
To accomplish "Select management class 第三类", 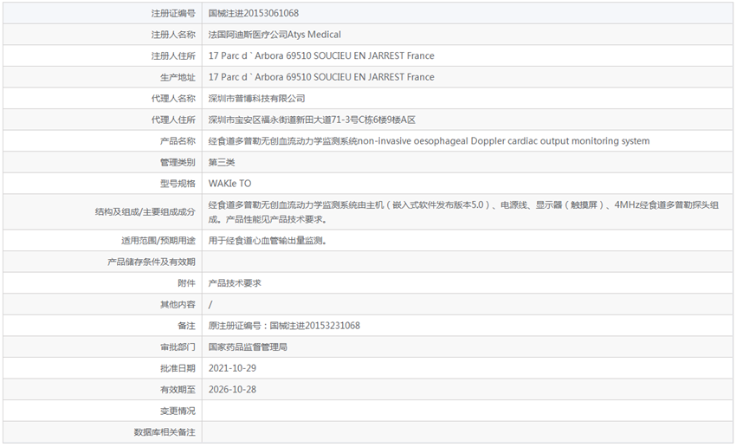I will (222, 163).
